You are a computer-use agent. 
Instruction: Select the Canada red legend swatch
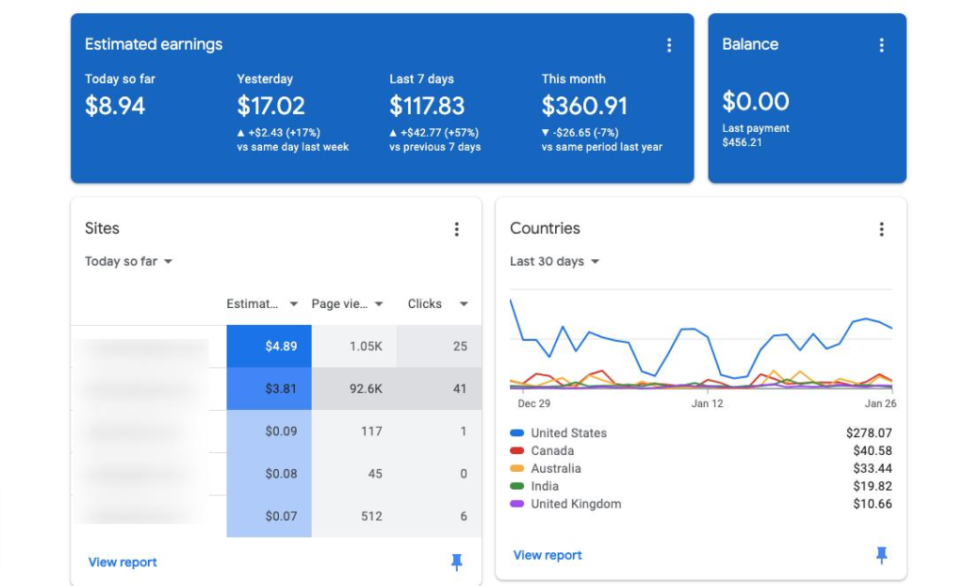click(x=517, y=450)
